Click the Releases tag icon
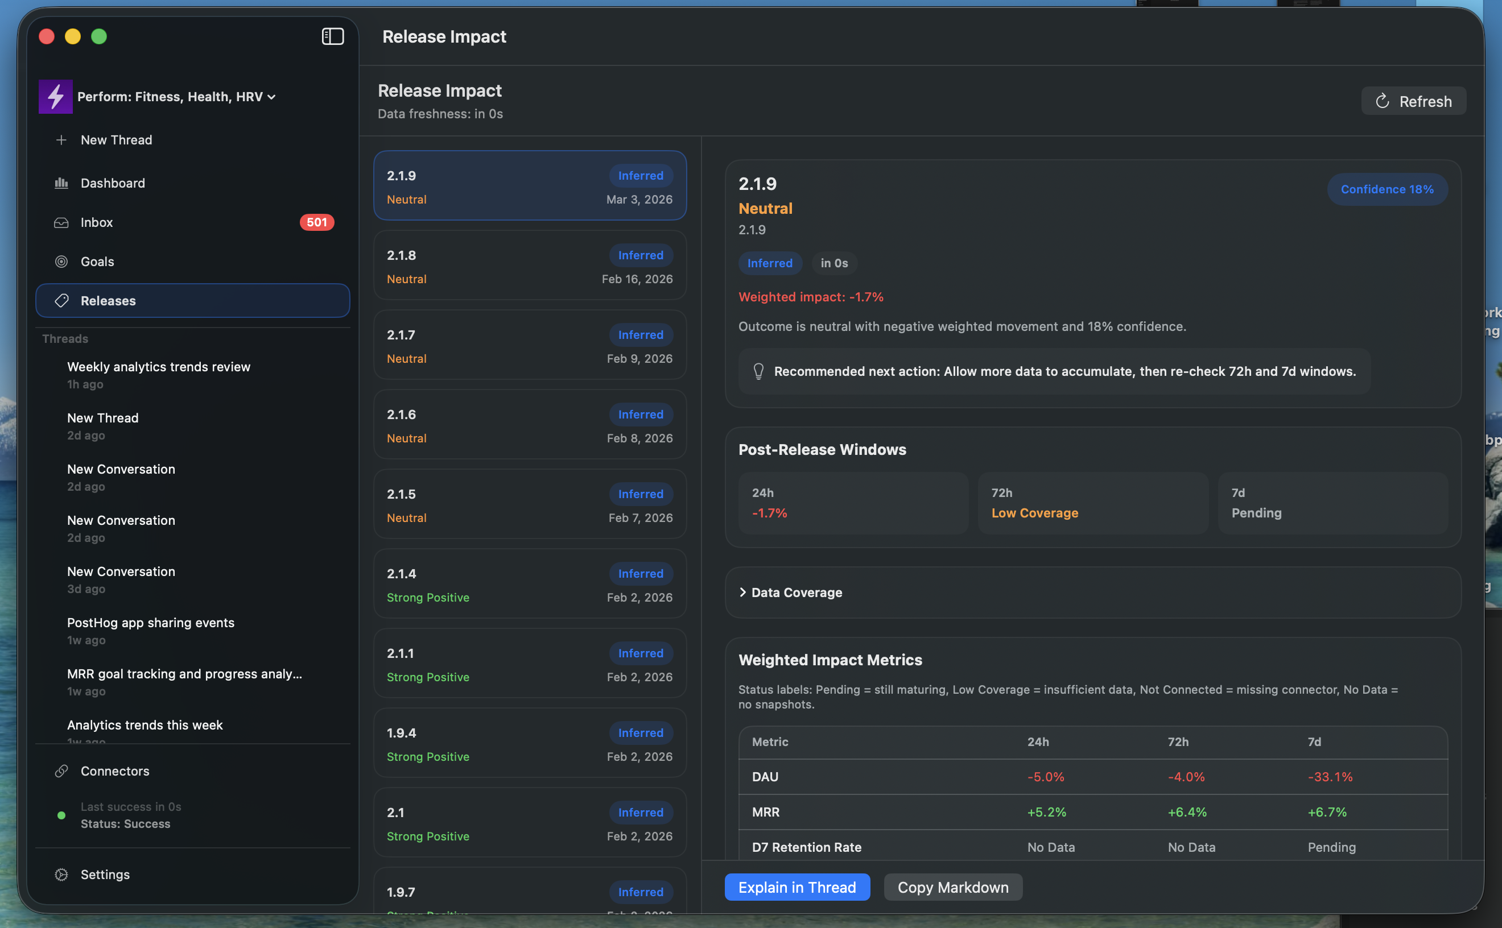Image resolution: width=1502 pixels, height=928 pixels. pos(61,301)
